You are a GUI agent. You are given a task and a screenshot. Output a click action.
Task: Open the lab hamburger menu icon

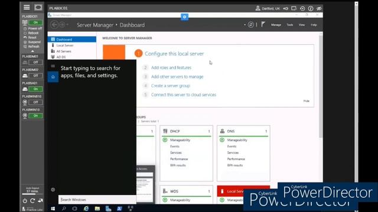coord(27,7)
